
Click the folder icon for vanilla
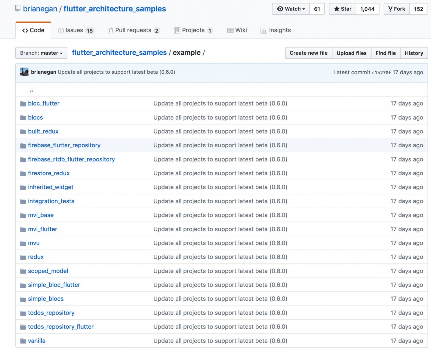pos(23,341)
